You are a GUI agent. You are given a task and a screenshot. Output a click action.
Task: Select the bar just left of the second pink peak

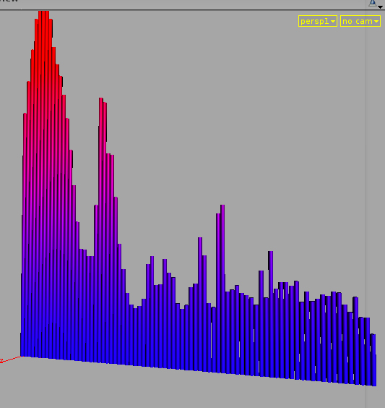coord(96,283)
